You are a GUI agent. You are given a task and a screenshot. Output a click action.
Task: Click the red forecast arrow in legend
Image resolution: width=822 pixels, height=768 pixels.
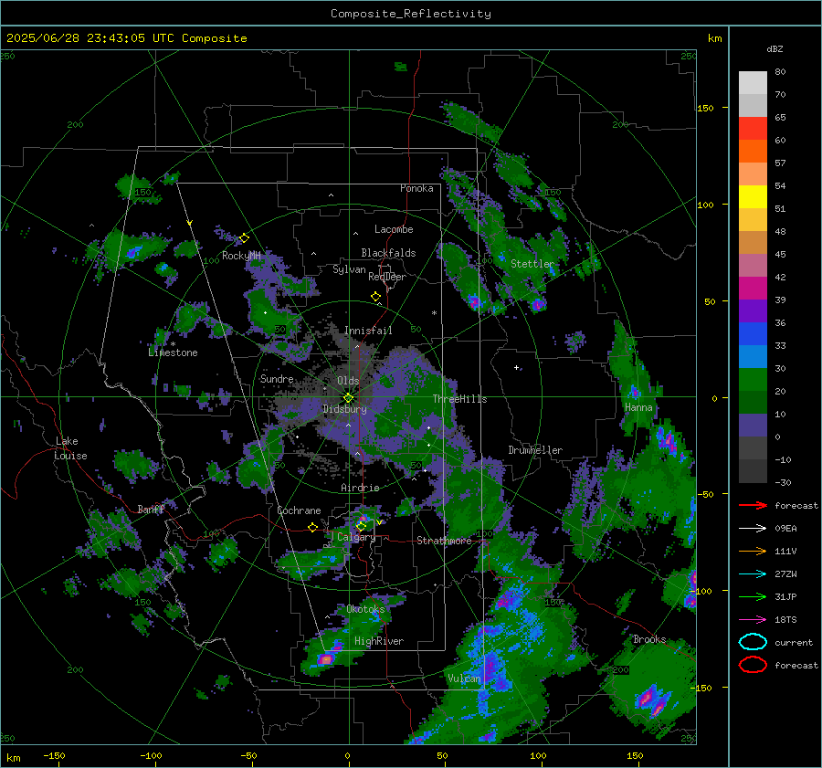tap(753, 505)
